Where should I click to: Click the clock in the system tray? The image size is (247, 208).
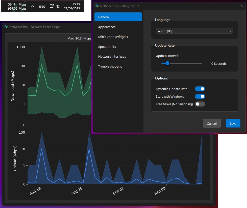tap(72, 6)
